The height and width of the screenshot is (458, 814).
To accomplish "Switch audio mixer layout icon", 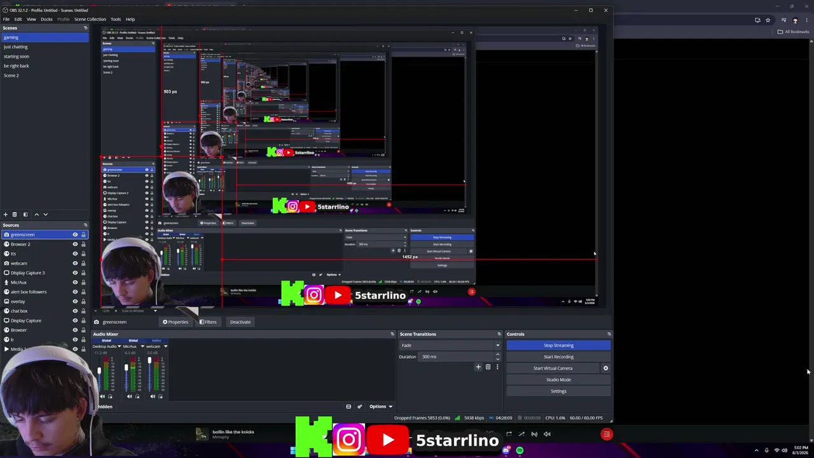I will (x=348, y=406).
